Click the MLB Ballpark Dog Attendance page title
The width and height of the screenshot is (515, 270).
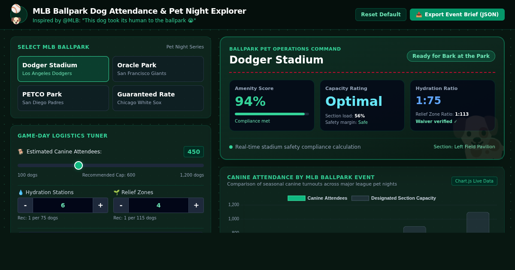[139, 11]
